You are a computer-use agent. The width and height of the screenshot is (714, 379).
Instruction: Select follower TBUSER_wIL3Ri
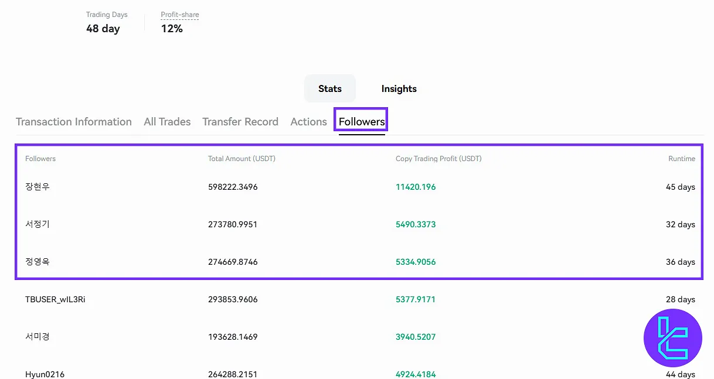[x=55, y=299]
